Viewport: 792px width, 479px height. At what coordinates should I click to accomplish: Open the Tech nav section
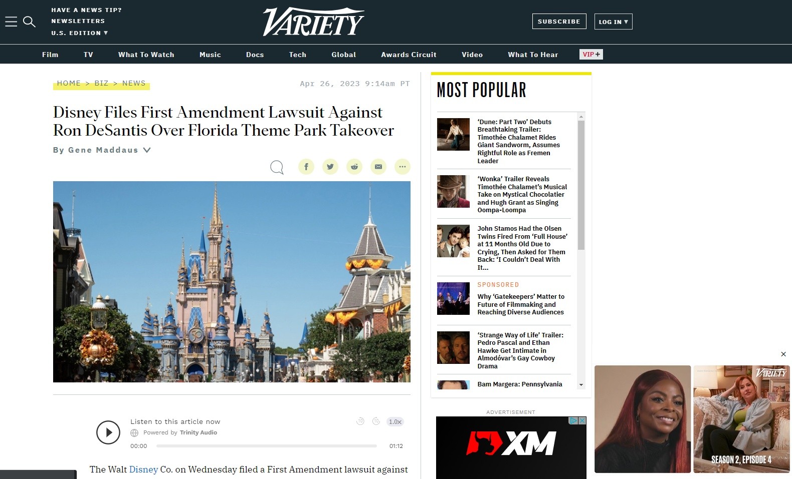click(298, 55)
